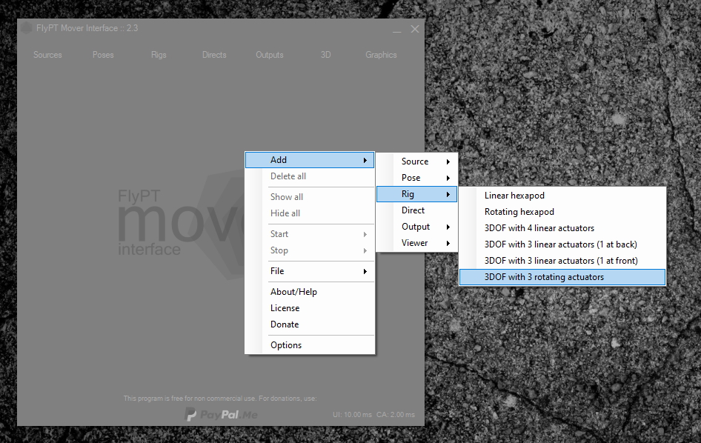Add 3DOF rig with 1 at front
Image resolution: width=701 pixels, height=443 pixels.
point(562,261)
